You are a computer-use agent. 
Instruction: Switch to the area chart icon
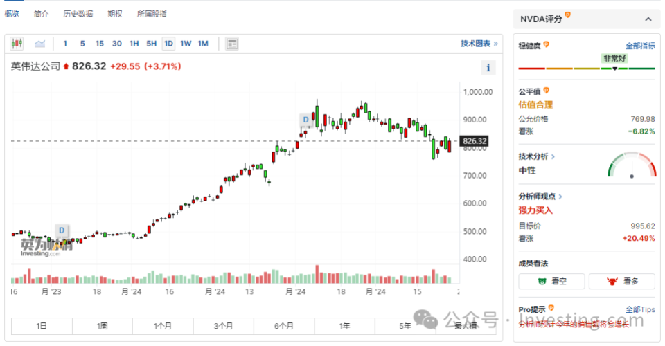[40, 44]
